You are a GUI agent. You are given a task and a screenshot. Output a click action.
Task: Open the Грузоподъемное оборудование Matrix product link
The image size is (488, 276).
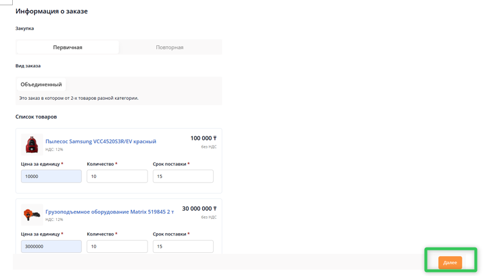tap(109, 212)
